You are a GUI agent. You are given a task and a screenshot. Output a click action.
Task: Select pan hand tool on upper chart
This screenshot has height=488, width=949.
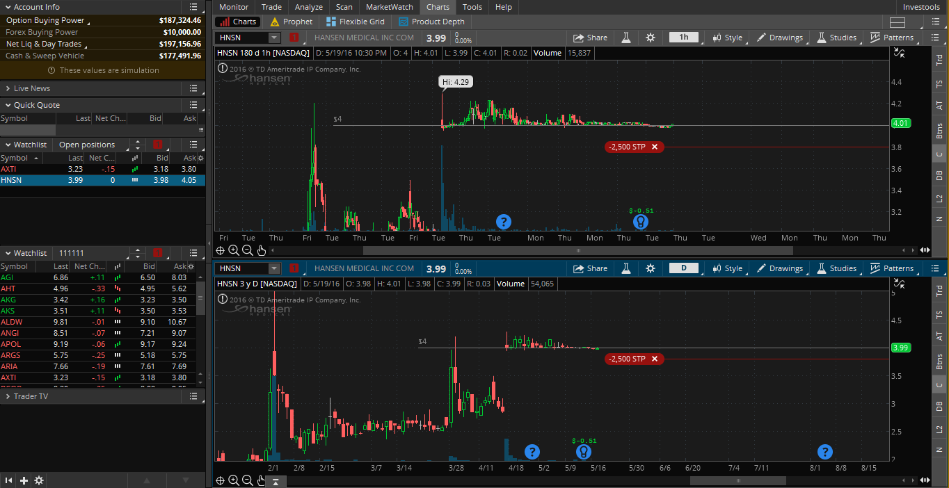click(x=262, y=250)
